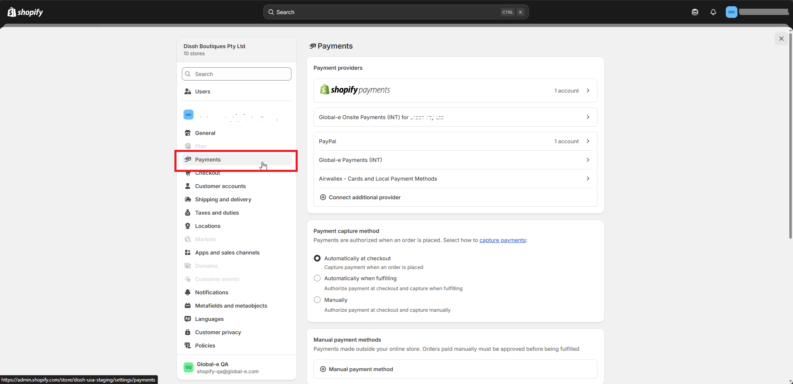Screen dimensions: 793x384
Task: Click the top Search bar
Action: click(396, 12)
